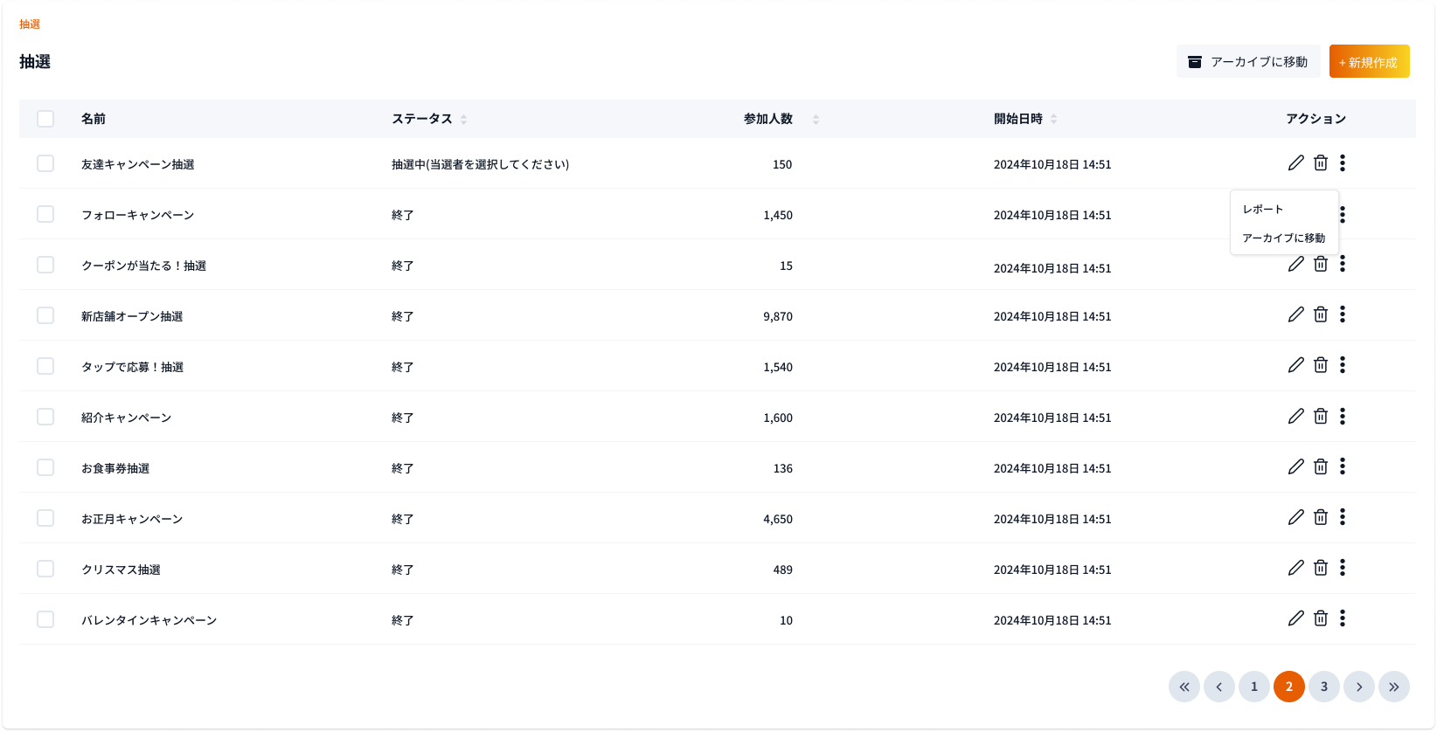
Task: Select アーカイブに移動 from the popup menu
Action: 1283,238
